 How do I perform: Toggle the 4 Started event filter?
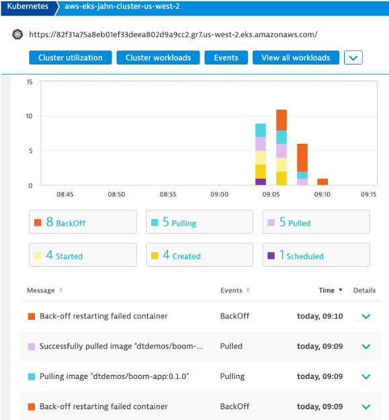[x=83, y=255]
